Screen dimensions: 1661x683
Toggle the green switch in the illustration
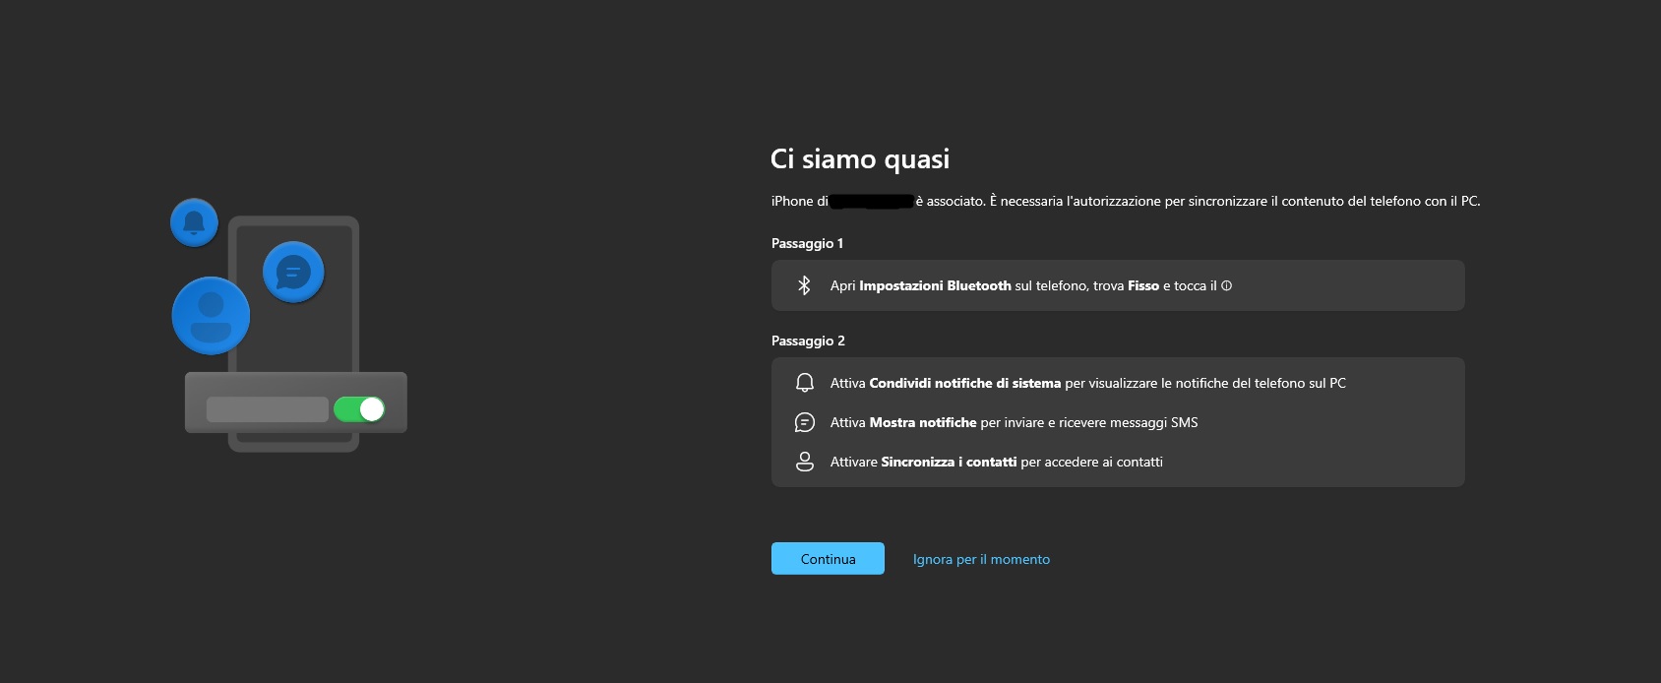pyautogui.click(x=359, y=409)
